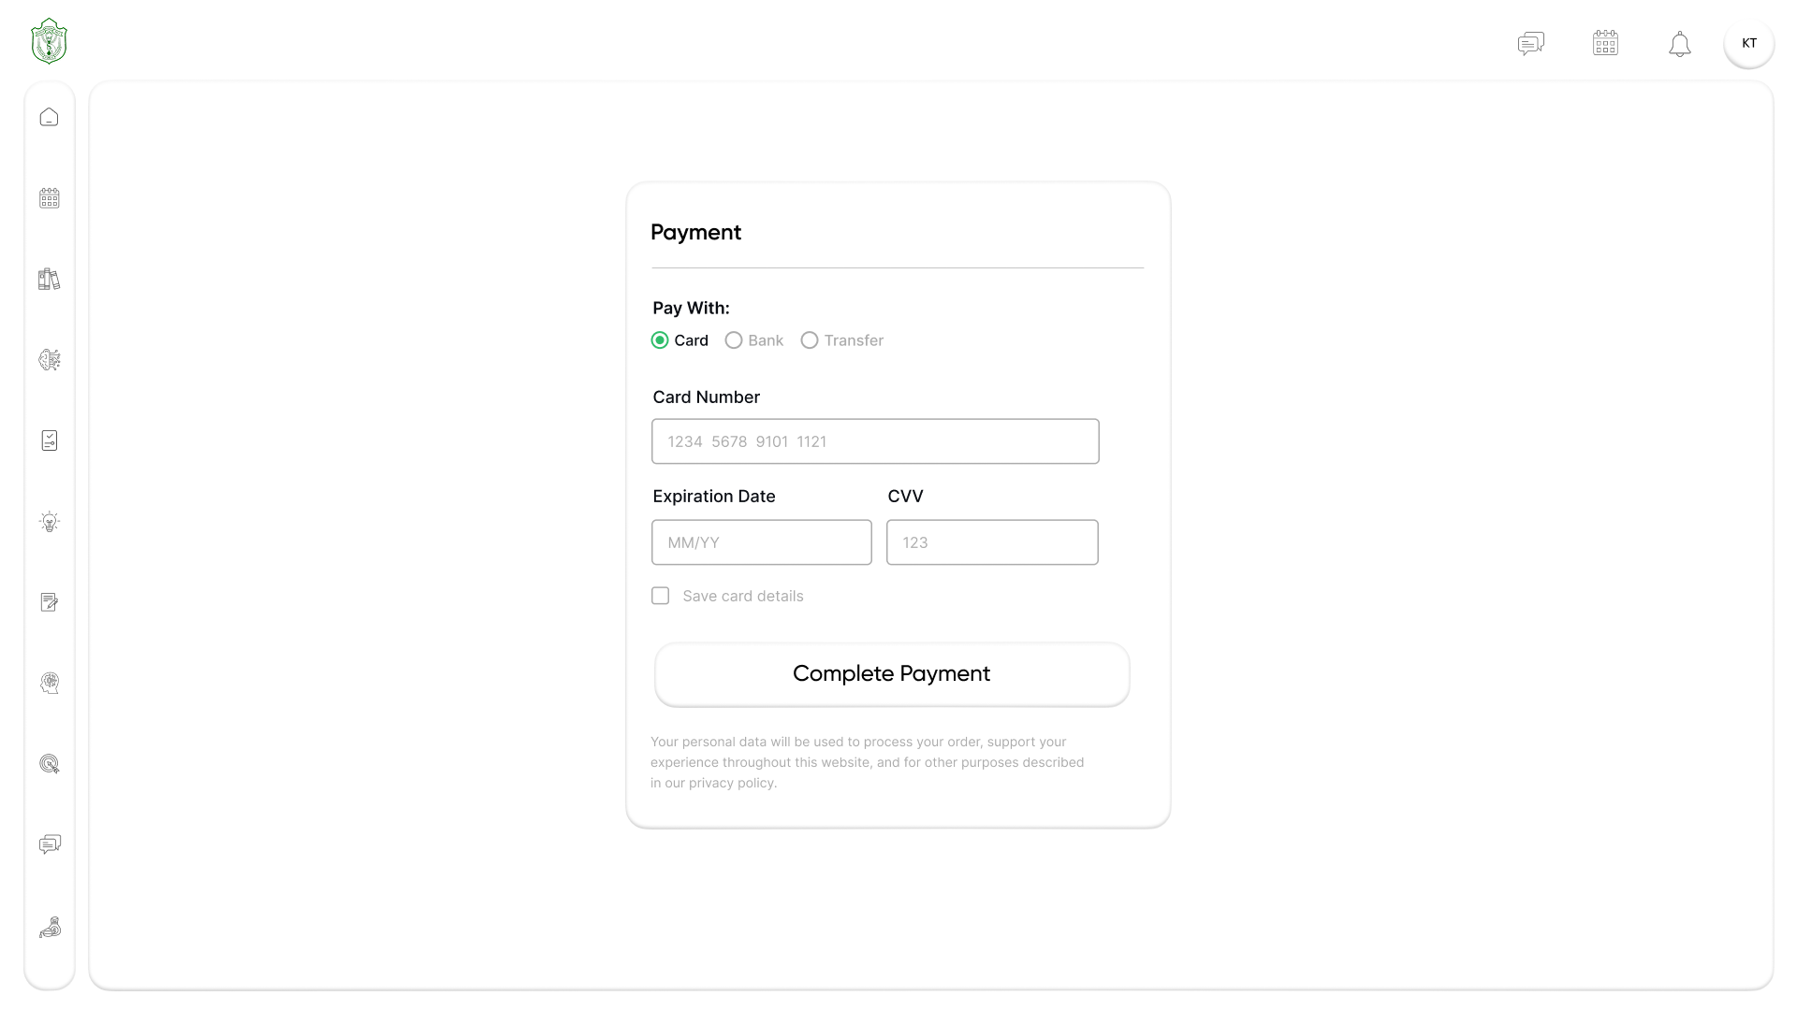Click the Complete Payment button
The width and height of the screenshot is (1797, 1010).
pos(891,673)
